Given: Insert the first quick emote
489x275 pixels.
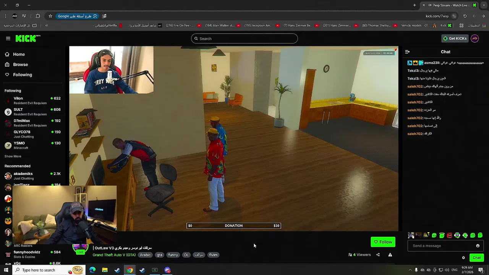Looking at the screenshot, I should [x=411, y=235].
